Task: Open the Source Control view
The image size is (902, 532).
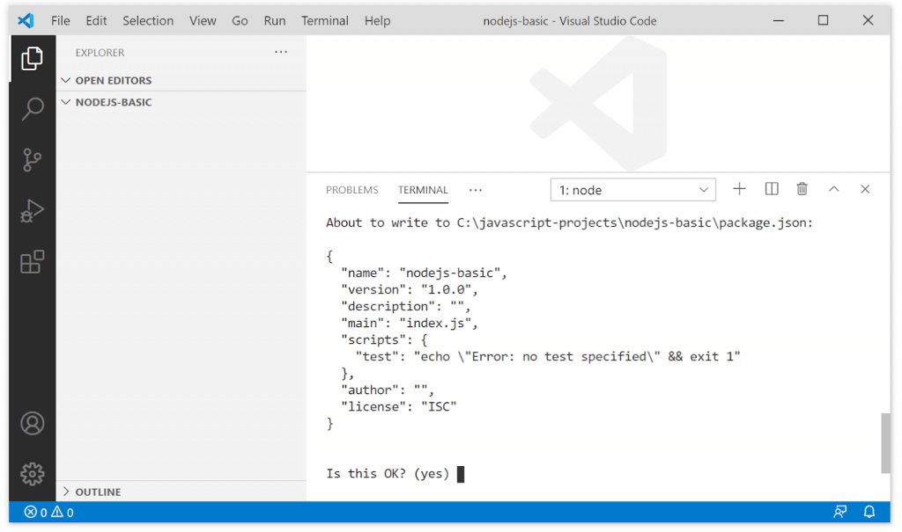Action: tap(33, 160)
